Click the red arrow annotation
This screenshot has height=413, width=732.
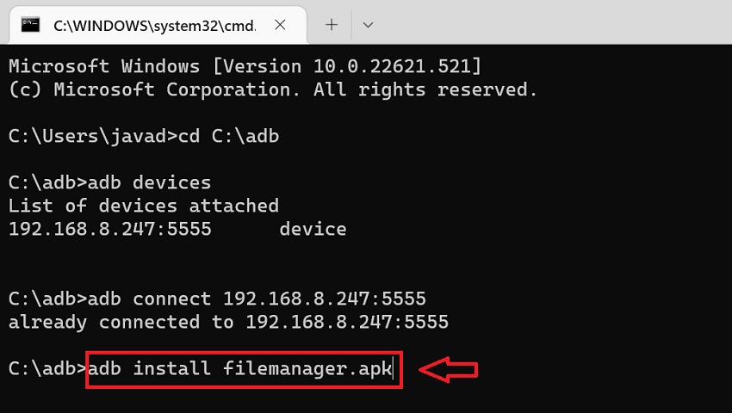[x=448, y=370]
